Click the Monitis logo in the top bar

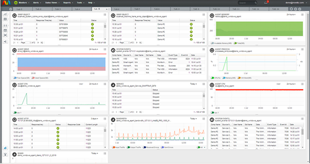click(6, 3)
